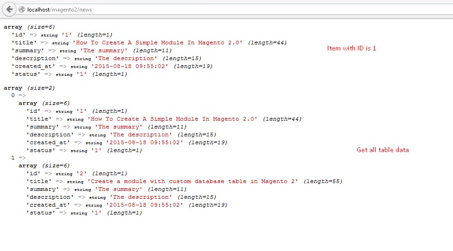The width and height of the screenshot is (453, 251).
Task: Click the last array's 'status' key
Action: [41, 213]
